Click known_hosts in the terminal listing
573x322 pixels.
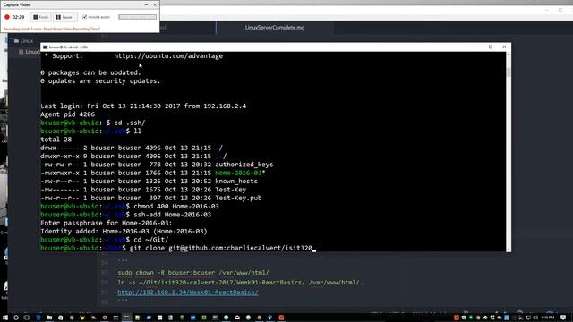[236, 182]
